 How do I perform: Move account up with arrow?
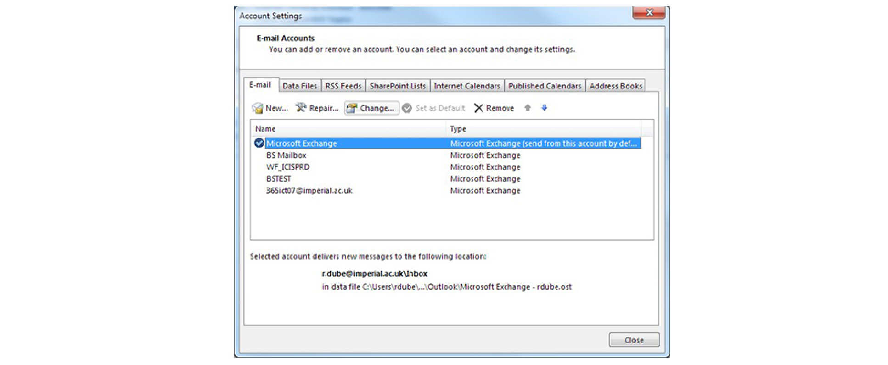[528, 108]
